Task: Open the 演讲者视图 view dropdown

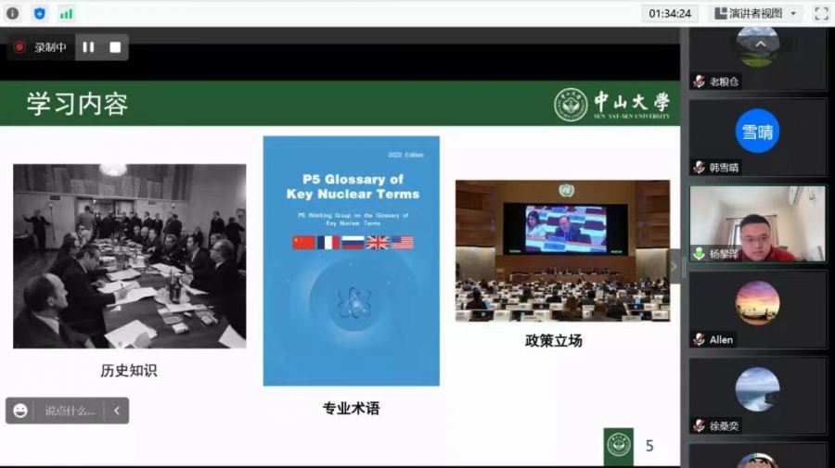Action: tap(754, 13)
